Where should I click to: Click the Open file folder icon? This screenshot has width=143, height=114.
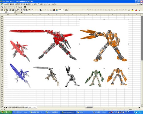click(5, 10)
